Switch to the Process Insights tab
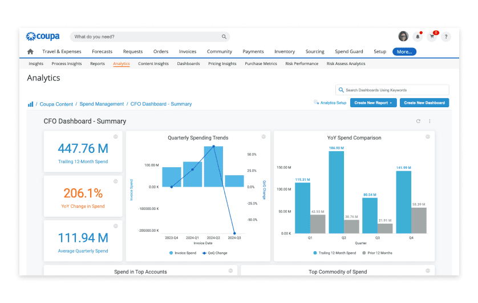Screen dimensions: 478x303 click(x=67, y=64)
